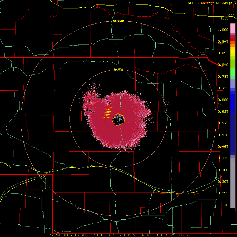Select the 0.253 scale value
Screen dimensions: 237x237
pos(223,193)
